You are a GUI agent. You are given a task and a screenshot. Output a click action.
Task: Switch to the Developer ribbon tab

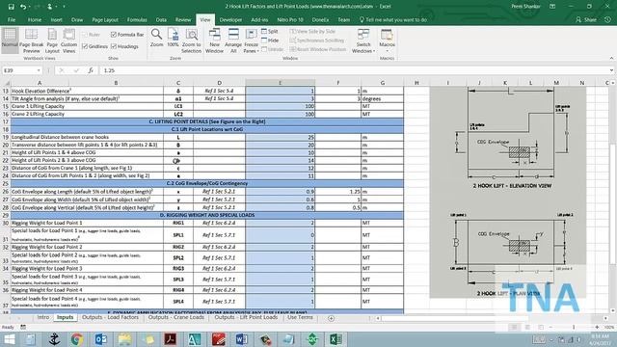(230, 19)
